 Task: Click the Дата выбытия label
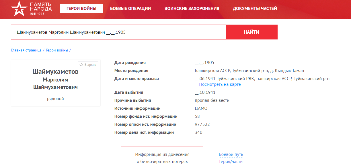[129, 92]
